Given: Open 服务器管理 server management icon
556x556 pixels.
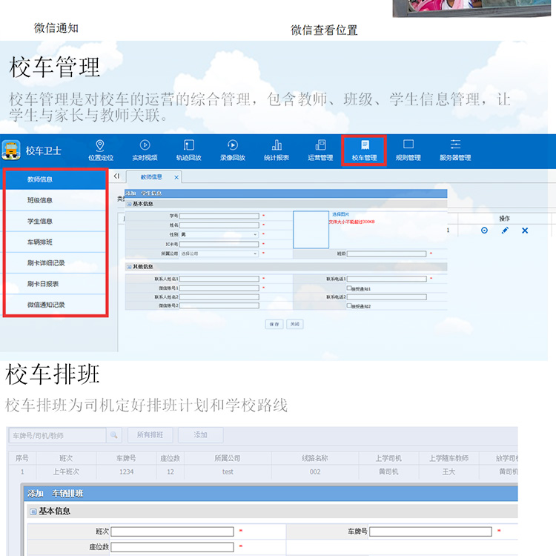Looking at the screenshot, I should pyautogui.click(x=455, y=146).
